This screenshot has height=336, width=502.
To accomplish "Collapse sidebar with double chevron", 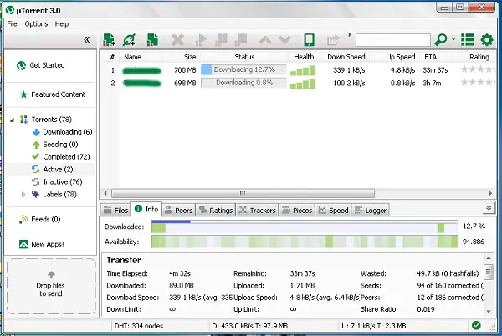I will coord(86,39).
